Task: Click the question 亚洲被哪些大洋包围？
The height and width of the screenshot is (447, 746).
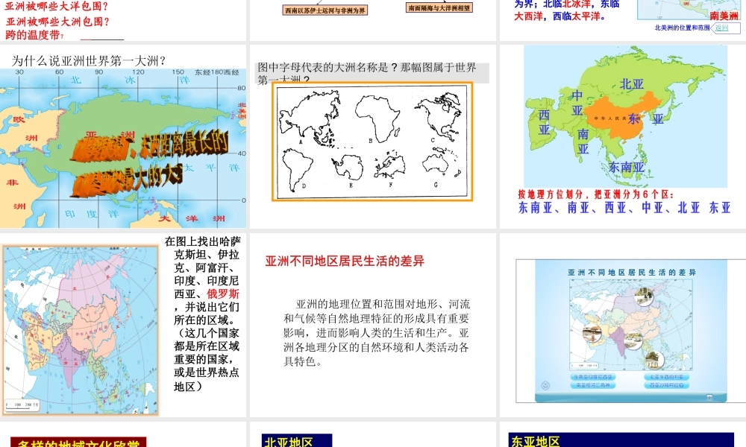Action: click(57, 7)
